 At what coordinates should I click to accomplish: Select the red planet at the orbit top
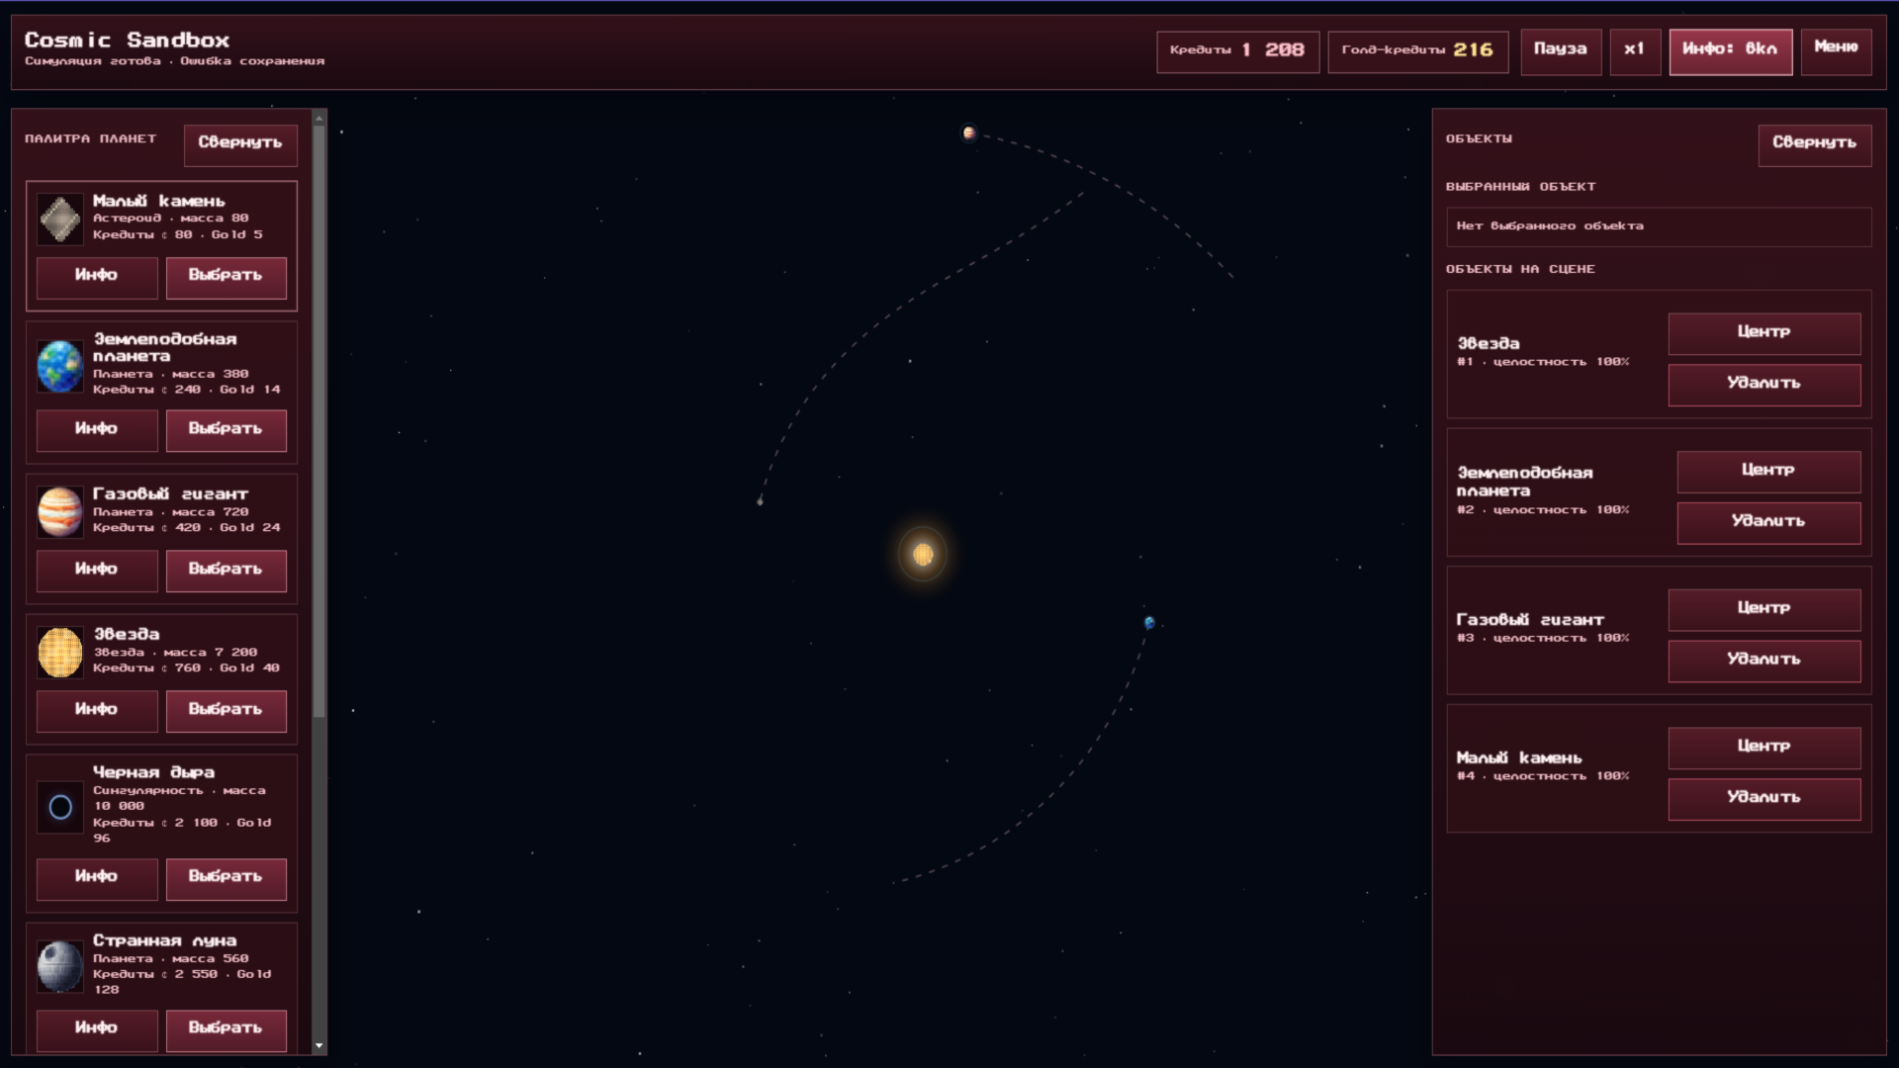(968, 133)
